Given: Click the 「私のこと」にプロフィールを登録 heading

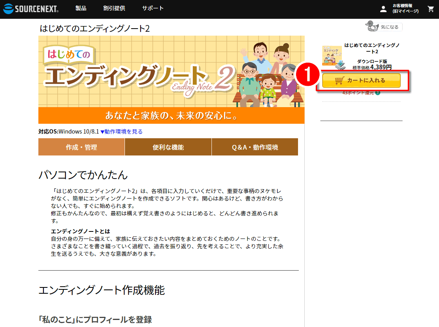Looking at the screenshot, I should click(95, 320).
